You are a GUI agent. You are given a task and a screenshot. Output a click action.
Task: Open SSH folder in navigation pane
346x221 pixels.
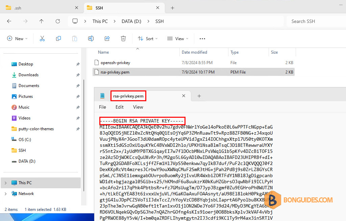tap(22, 150)
